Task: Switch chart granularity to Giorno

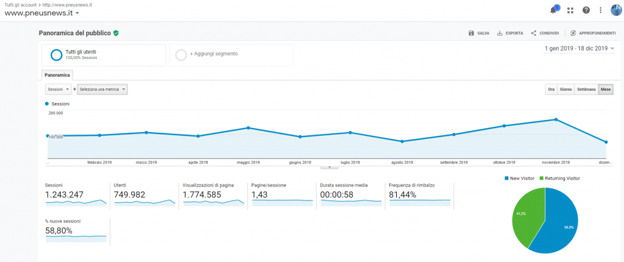Action: click(565, 90)
